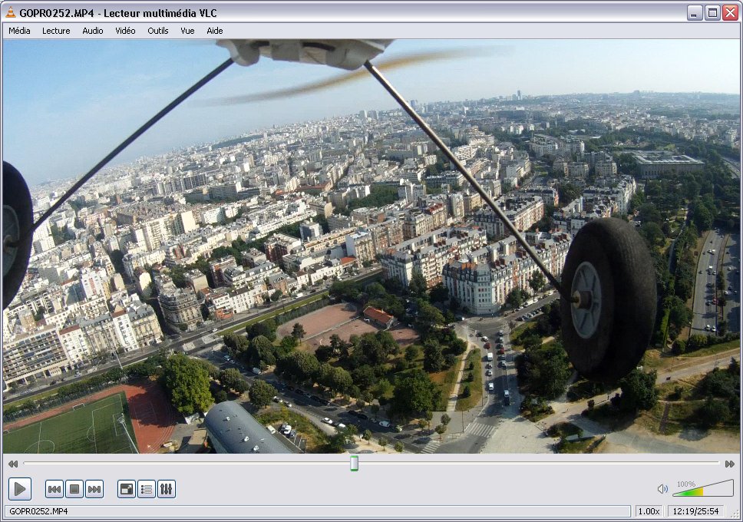
Task: Click GOPR0252.MP4 filename in status bar
Action: [38, 511]
